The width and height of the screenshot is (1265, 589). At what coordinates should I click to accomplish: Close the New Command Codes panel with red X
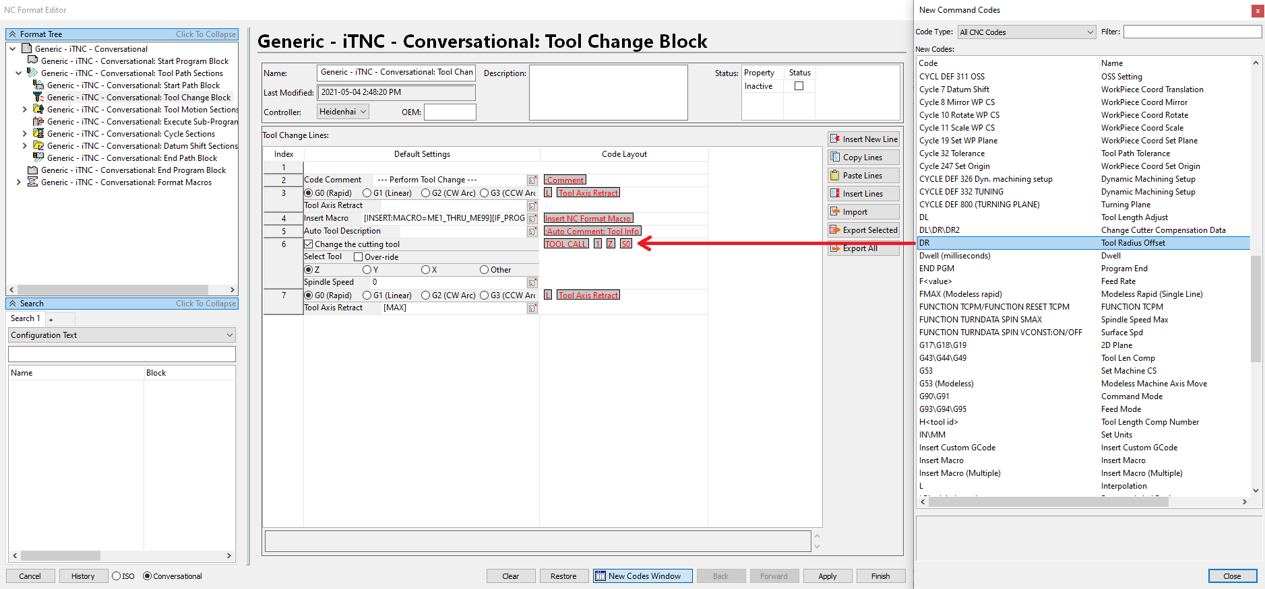[1258, 11]
